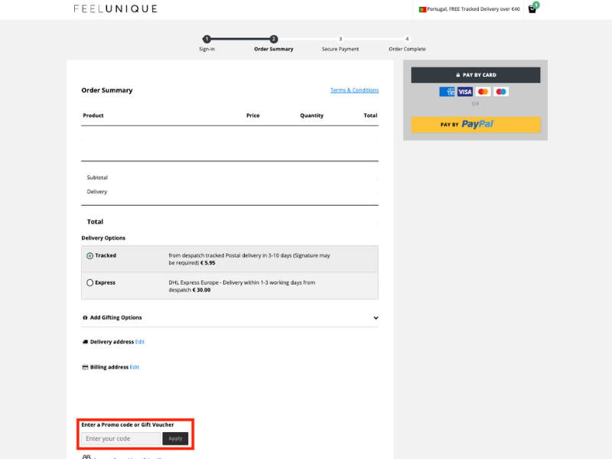Open the Terms & Conditions link
Screen dimensions: 612x459
pyautogui.click(x=354, y=90)
